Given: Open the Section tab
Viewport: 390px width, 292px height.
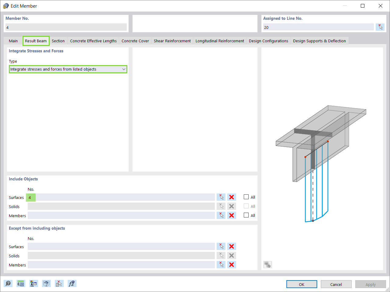Looking at the screenshot, I should tap(58, 41).
